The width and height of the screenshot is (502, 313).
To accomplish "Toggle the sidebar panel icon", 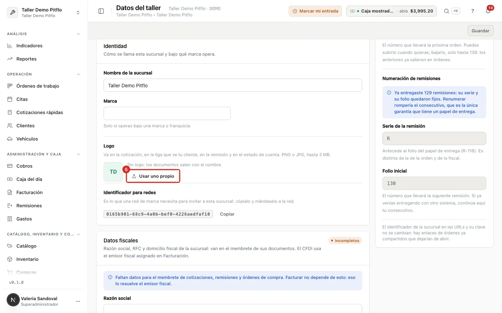I will 101,11.
